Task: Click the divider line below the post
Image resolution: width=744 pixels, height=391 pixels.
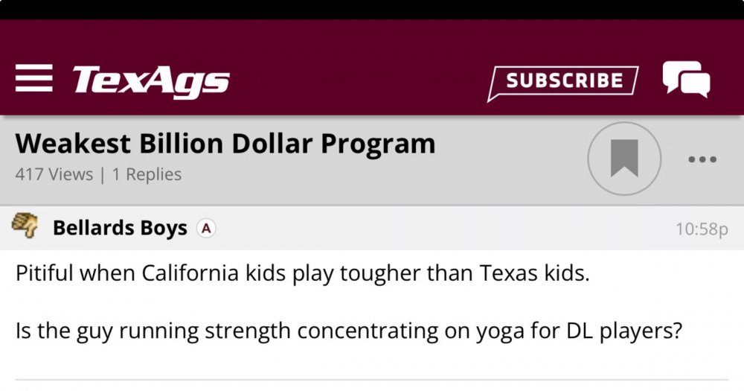Action: [372, 380]
